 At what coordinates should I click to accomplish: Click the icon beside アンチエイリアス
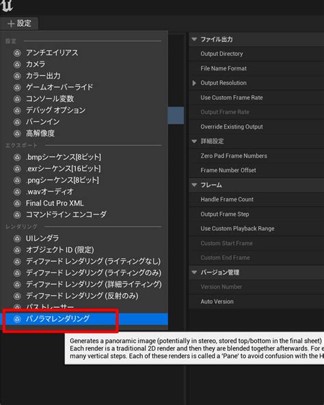tap(17, 53)
